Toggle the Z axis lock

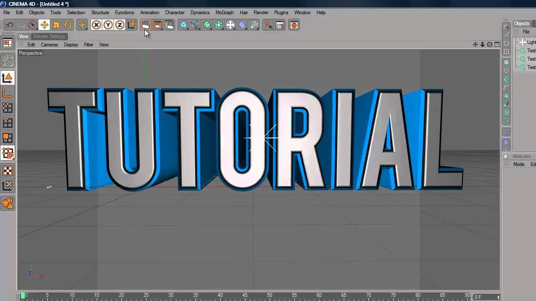[x=120, y=25]
